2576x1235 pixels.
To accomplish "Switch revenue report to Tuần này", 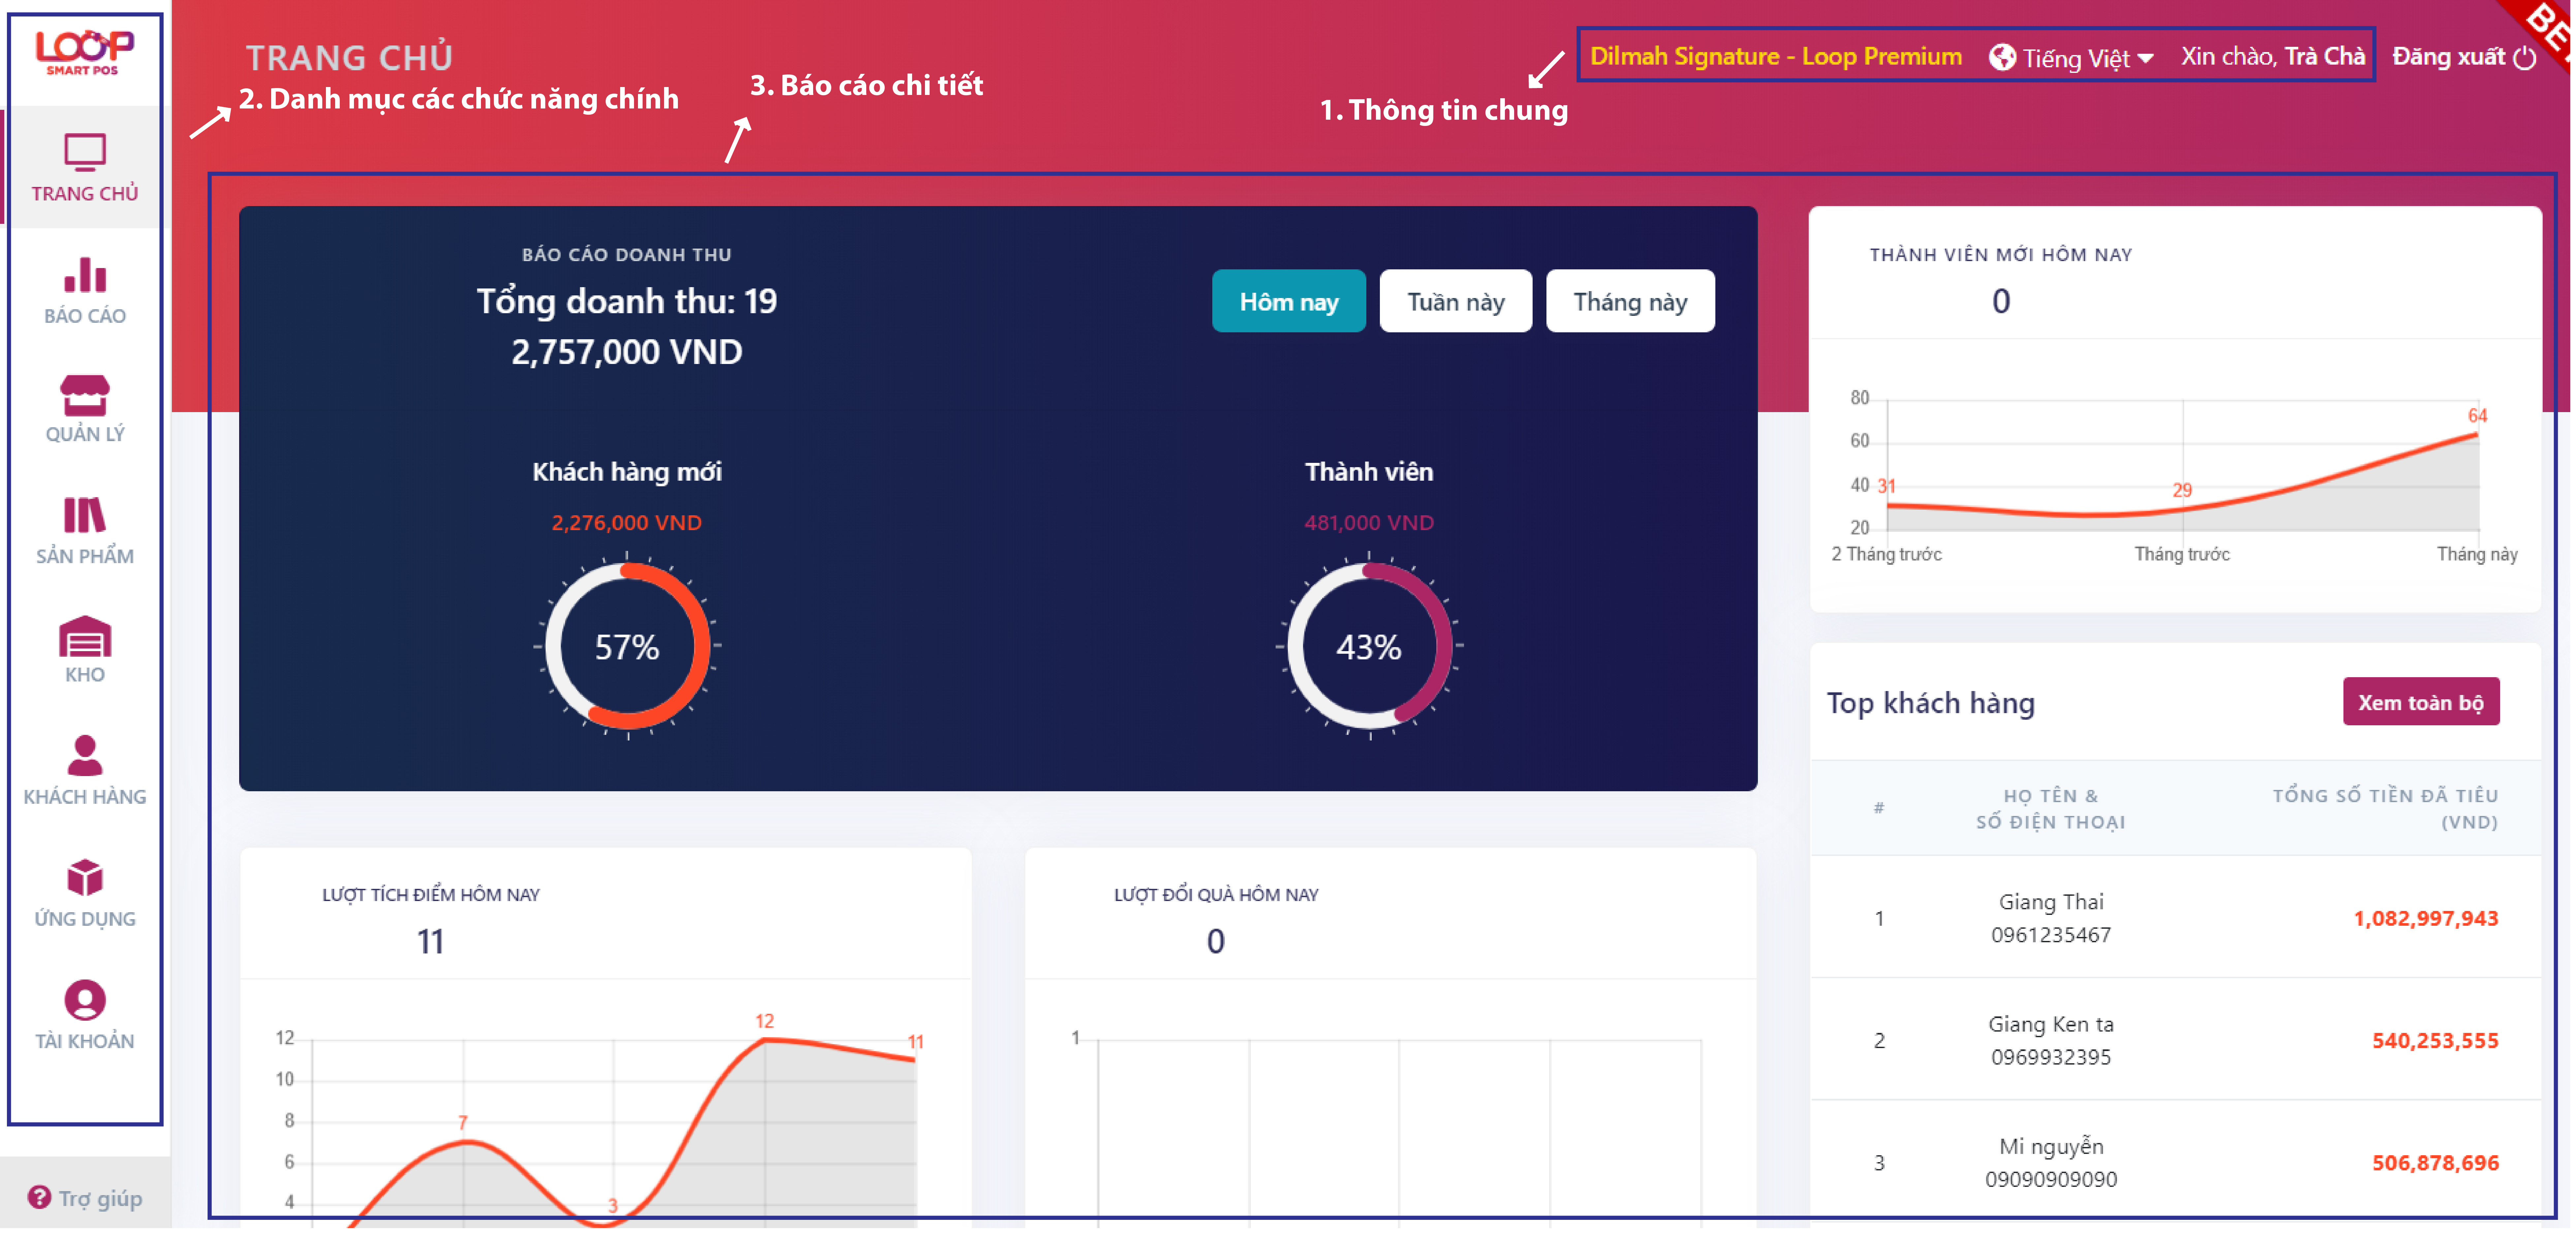I will click(x=1456, y=301).
